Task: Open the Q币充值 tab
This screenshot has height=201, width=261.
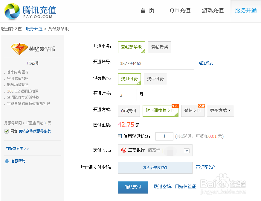Action: pos(180,11)
